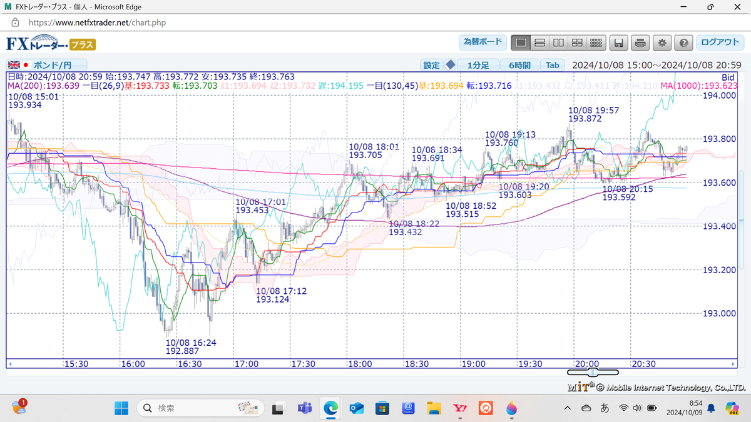Screen dimensions: 751x422
Task: Click the colorful flame app icon in taskbar
Action: pyautogui.click(x=511, y=408)
